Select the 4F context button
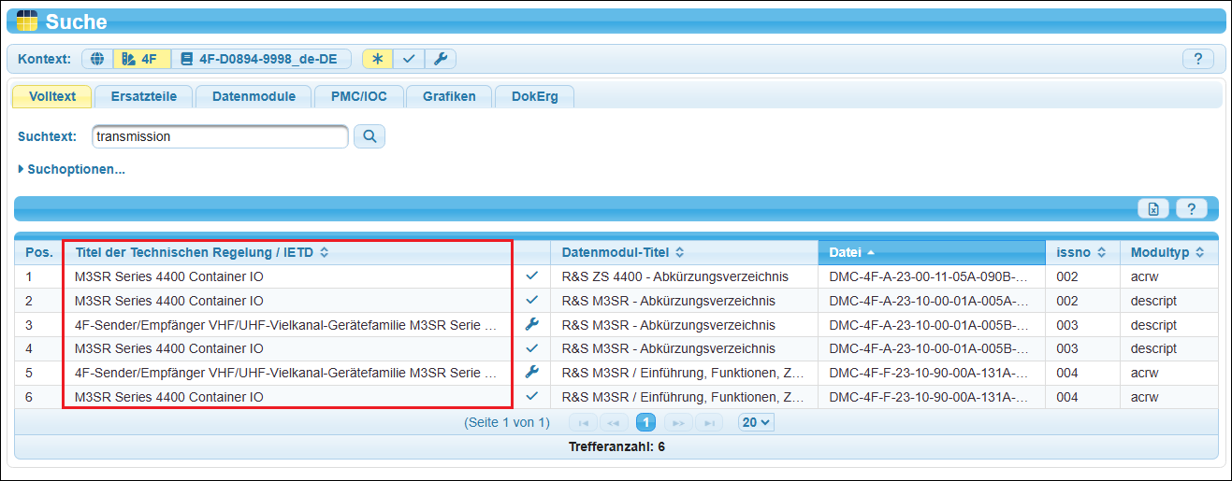 (141, 59)
